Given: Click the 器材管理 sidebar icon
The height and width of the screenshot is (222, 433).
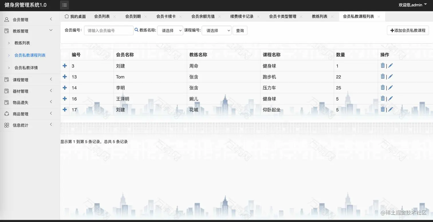Looking at the screenshot, I should point(7,91).
